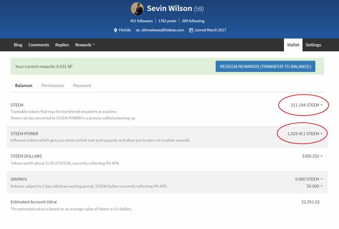
Task: Click the website link chain icon
Action: tap(138, 30)
